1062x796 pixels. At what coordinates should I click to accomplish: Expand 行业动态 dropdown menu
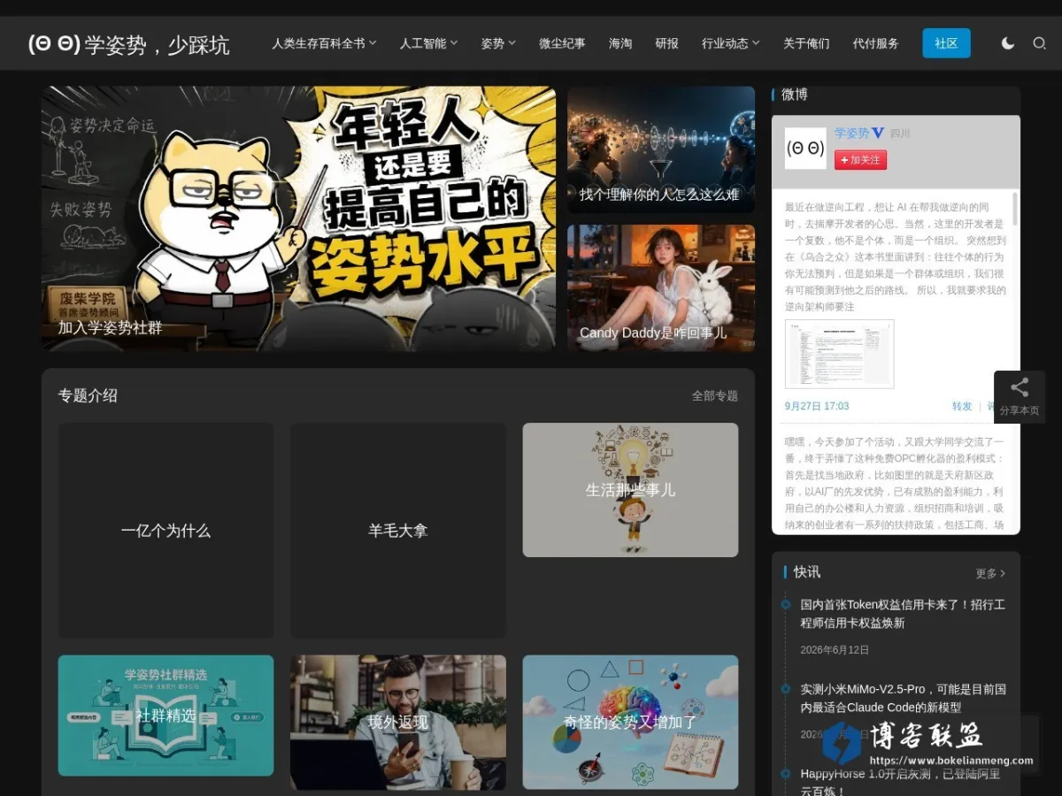tap(731, 43)
